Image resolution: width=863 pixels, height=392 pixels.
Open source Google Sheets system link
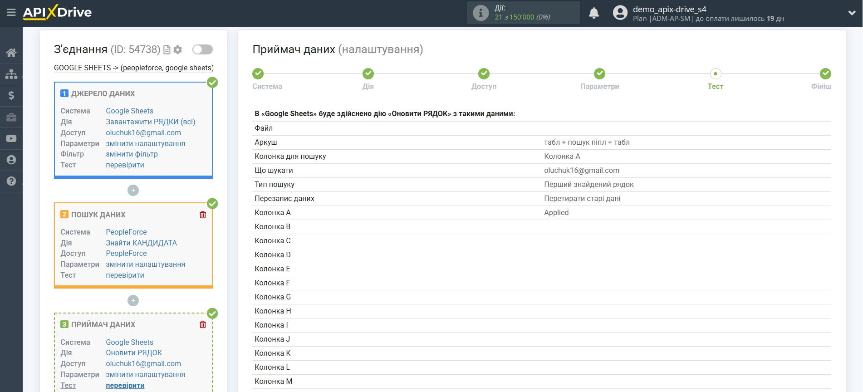pyautogui.click(x=129, y=111)
